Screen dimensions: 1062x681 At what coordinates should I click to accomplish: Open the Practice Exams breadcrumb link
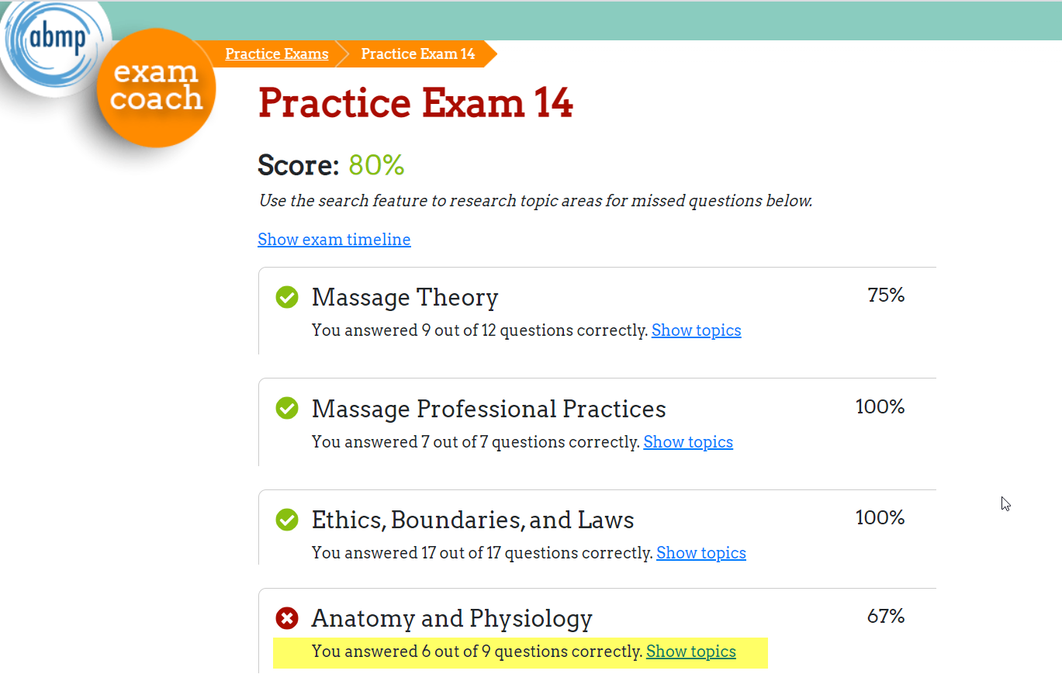(x=277, y=54)
